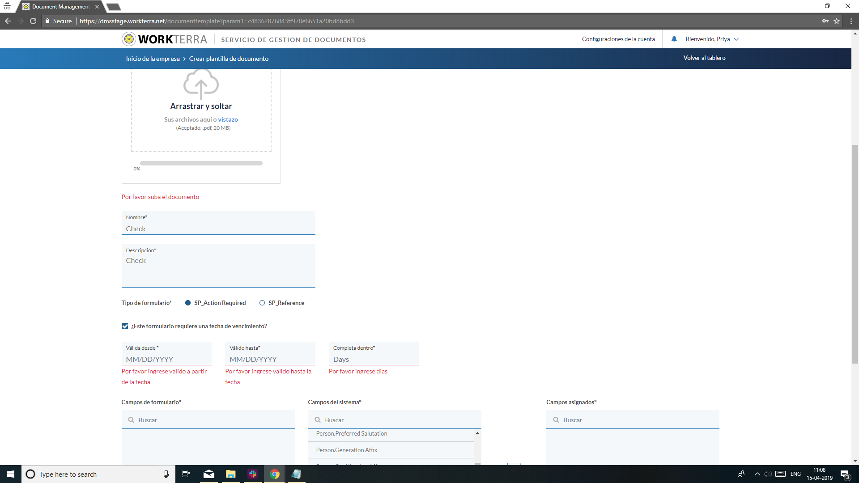Open Configuraciones de la cuenta
Screen dimensions: 859x483
618,39
